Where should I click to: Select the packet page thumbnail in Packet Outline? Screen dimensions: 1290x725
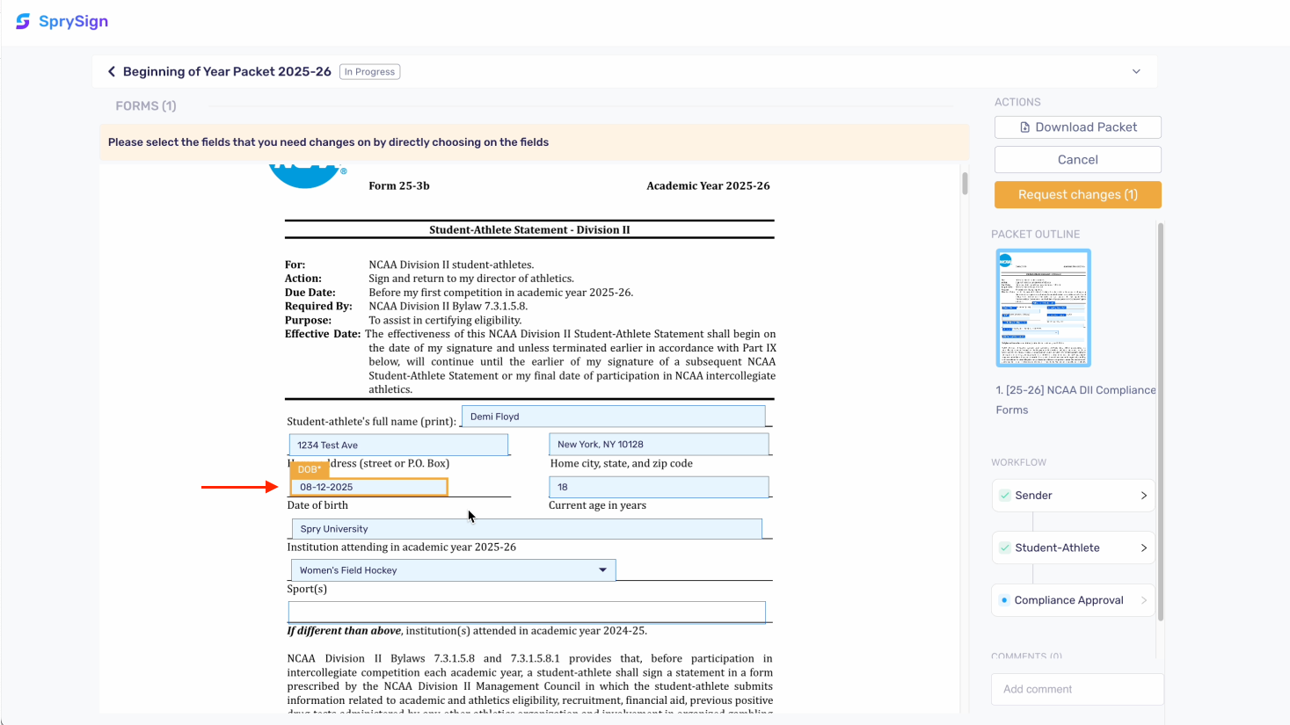click(x=1043, y=308)
